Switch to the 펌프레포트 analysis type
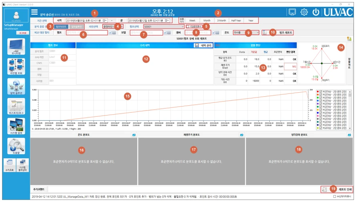The height and width of the screenshot is (202, 356). 61,27
